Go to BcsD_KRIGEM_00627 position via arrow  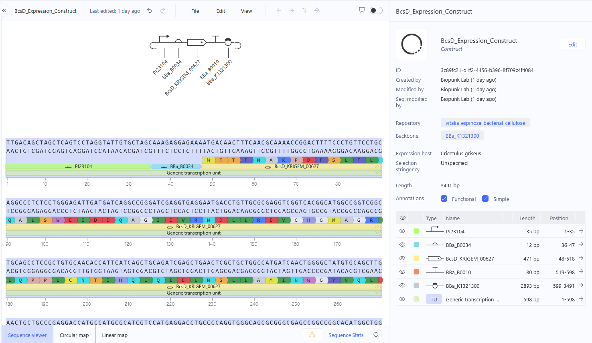point(581,258)
